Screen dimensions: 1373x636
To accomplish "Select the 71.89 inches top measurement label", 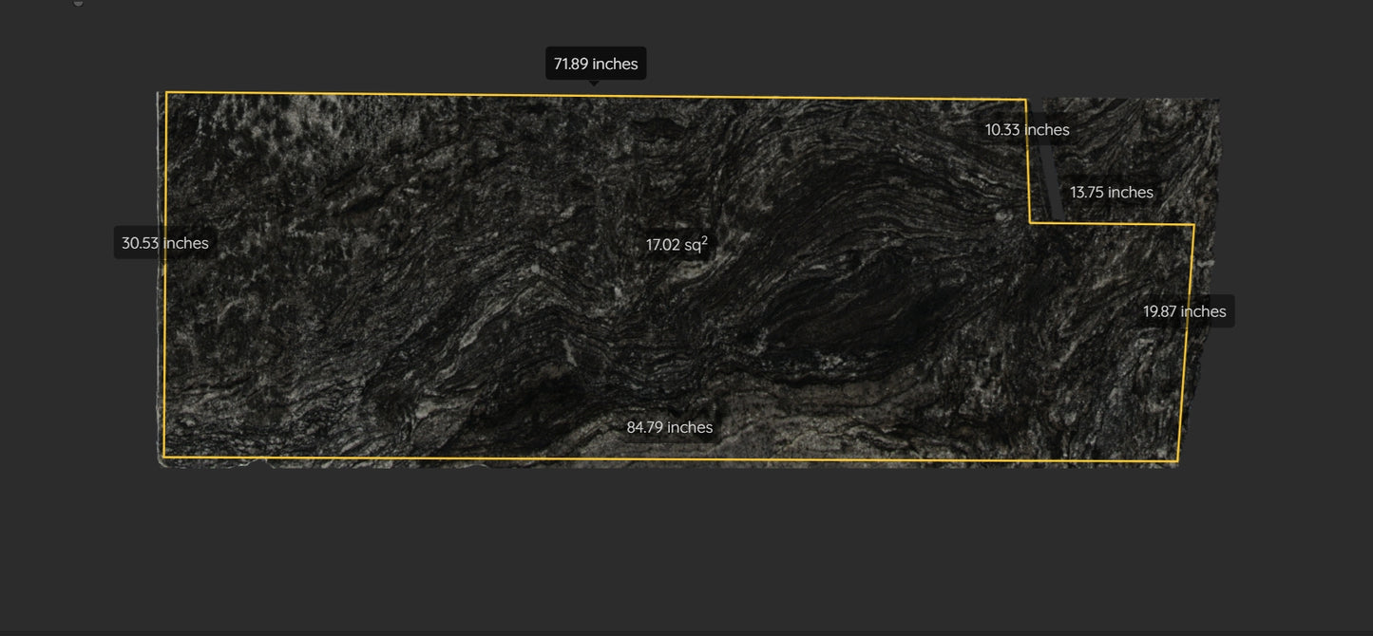I will point(595,64).
